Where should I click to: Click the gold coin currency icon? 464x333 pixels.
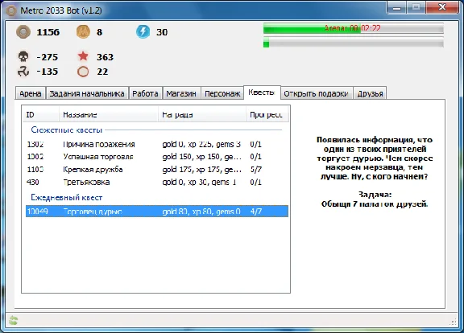point(23,32)
